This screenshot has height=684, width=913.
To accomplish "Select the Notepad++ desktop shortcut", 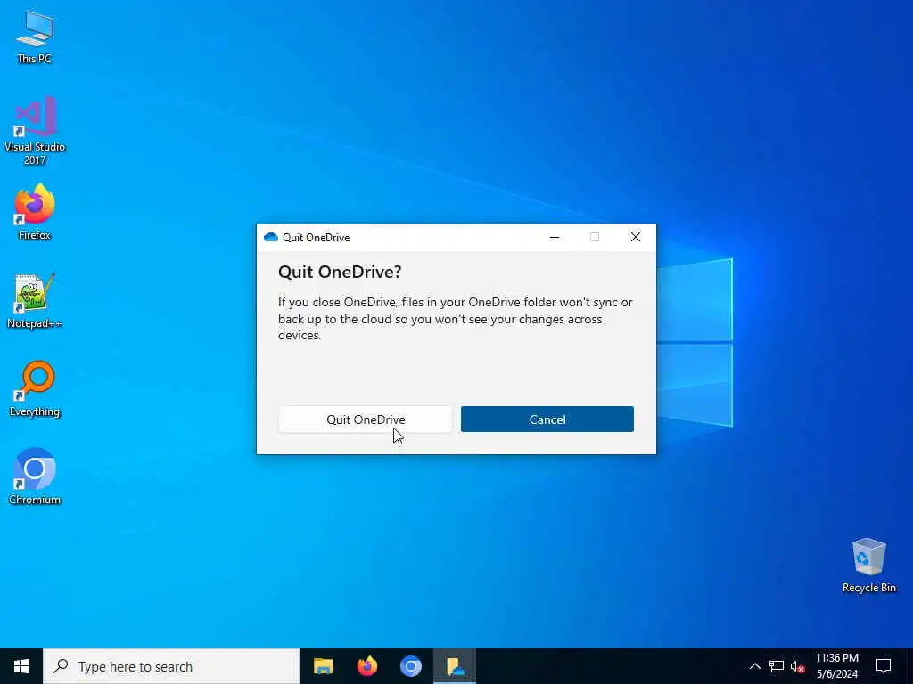I will click(35, 301).
